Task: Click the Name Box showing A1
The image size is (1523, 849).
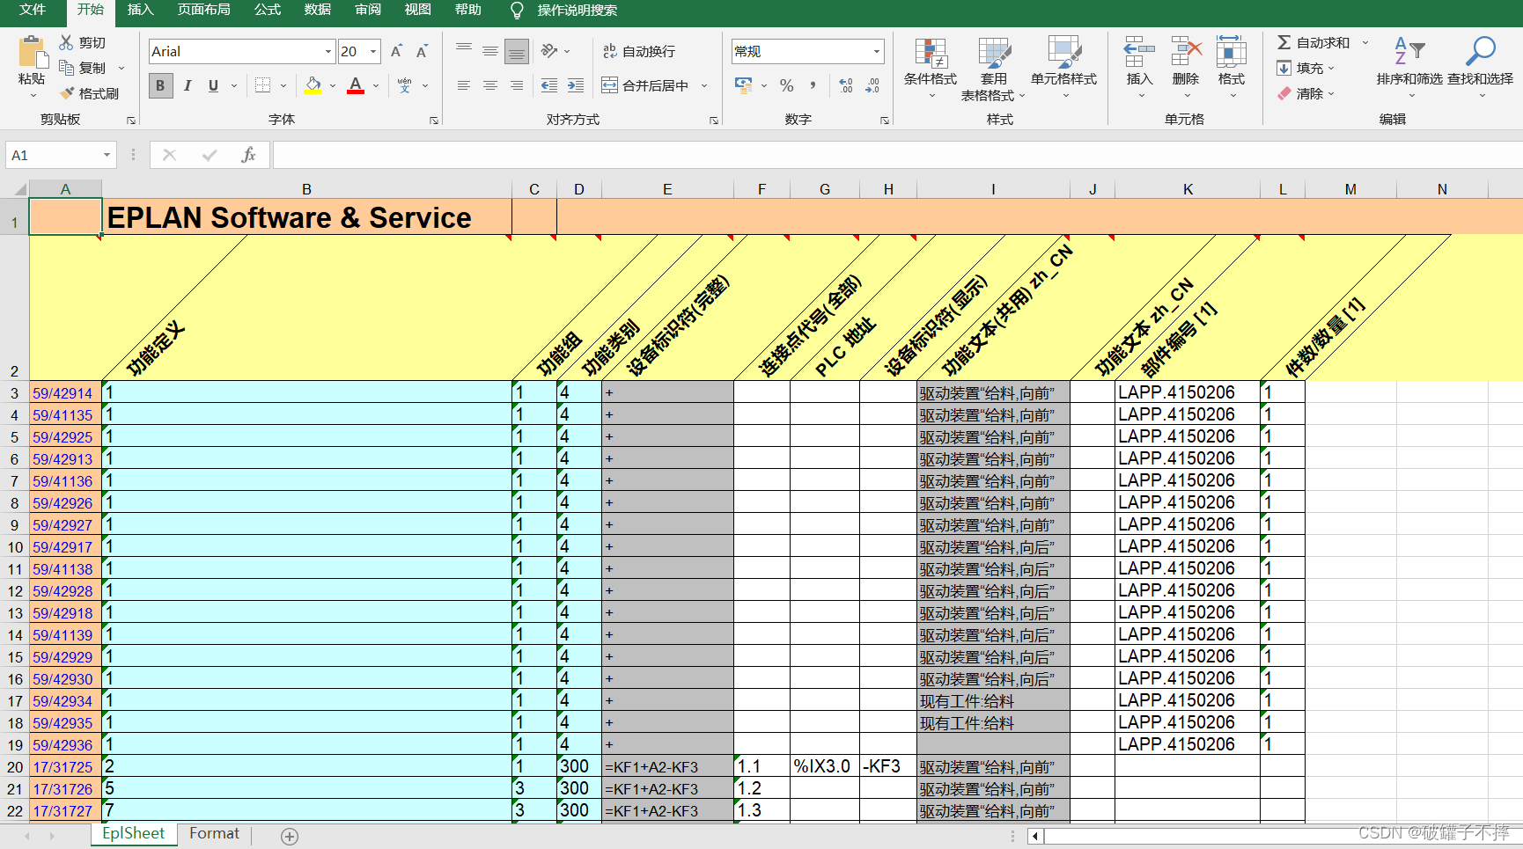Action: tap(53, 155)
